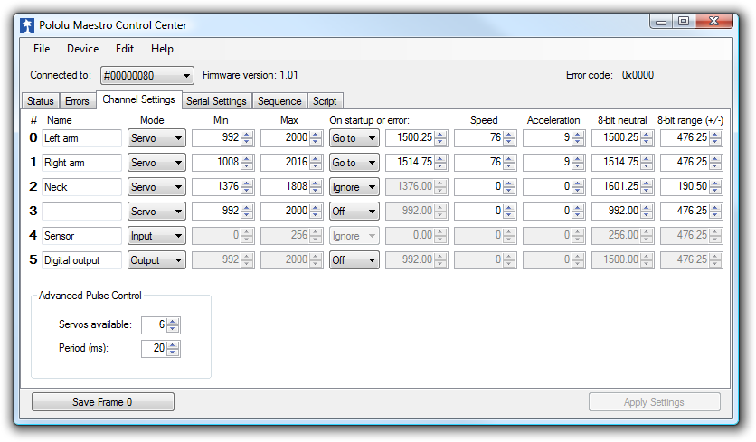
Task: Expand startup action dropdown for Neck channel
Action: [x=354, y=187]
